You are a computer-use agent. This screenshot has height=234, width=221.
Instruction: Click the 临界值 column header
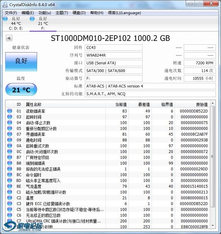163,104
